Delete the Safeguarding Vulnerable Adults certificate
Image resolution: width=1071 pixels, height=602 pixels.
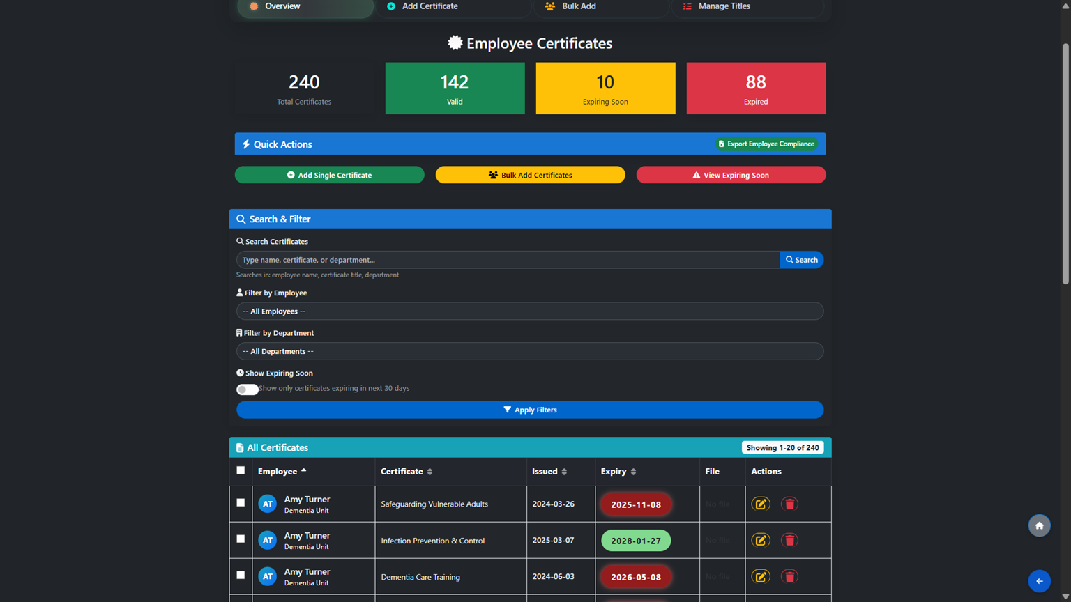tap(789, 504)
